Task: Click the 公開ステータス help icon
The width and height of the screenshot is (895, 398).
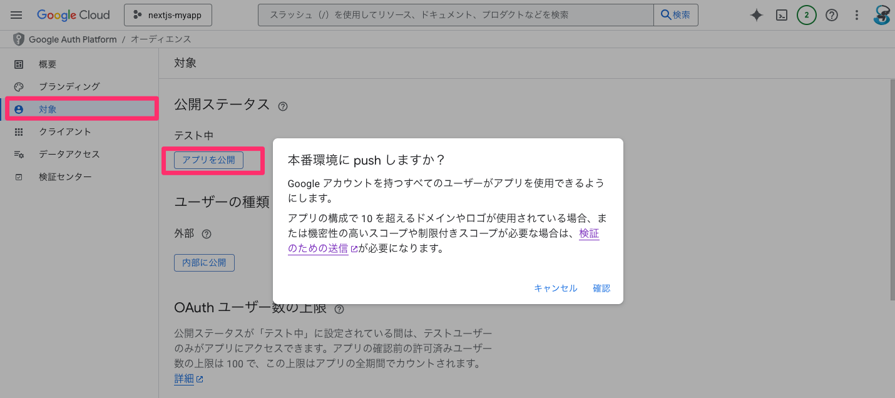Action: pyautogui.click(x=283, y=106)
